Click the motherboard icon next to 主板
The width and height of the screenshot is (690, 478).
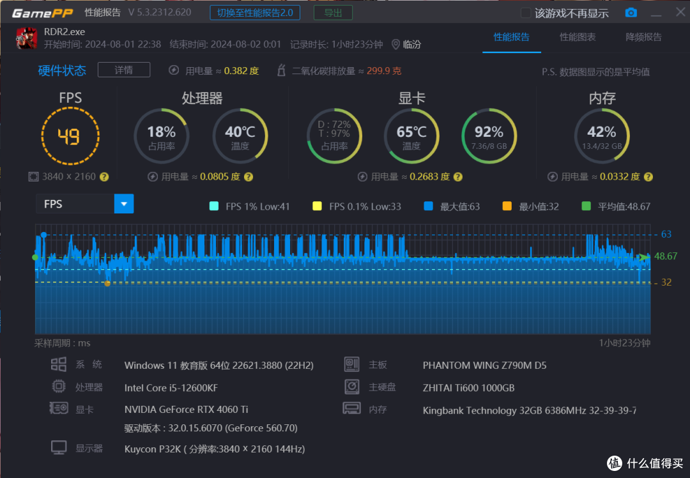pyautogui.click(x=351, y=364)
